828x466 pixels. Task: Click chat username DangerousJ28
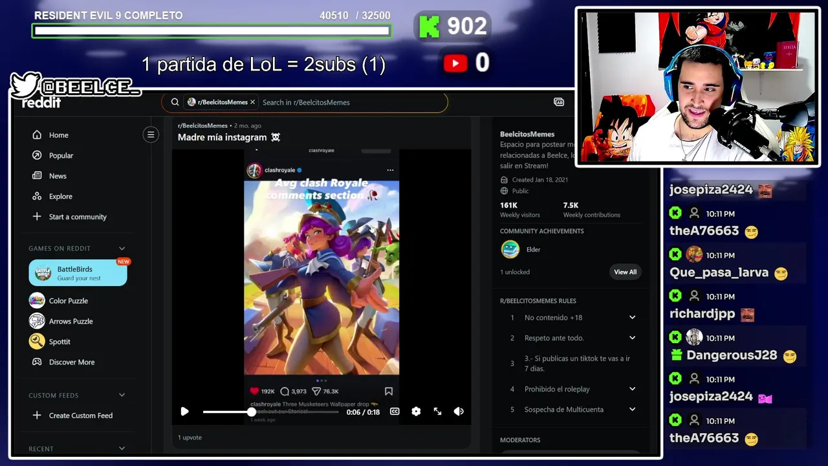pos(732,355)
